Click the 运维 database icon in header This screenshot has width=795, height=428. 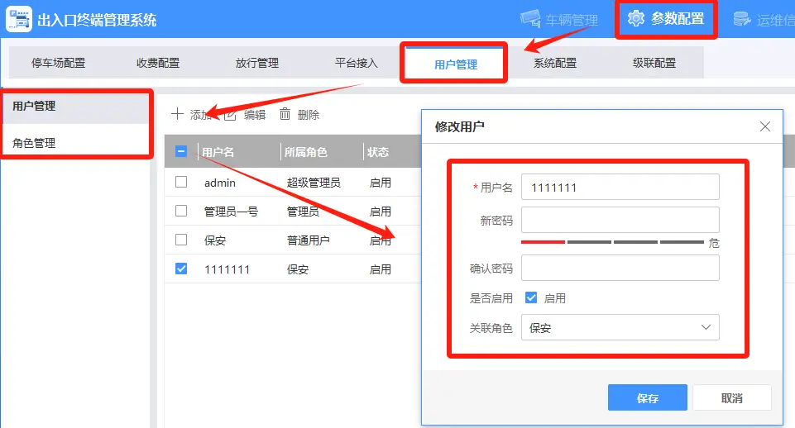click(742, 19)
